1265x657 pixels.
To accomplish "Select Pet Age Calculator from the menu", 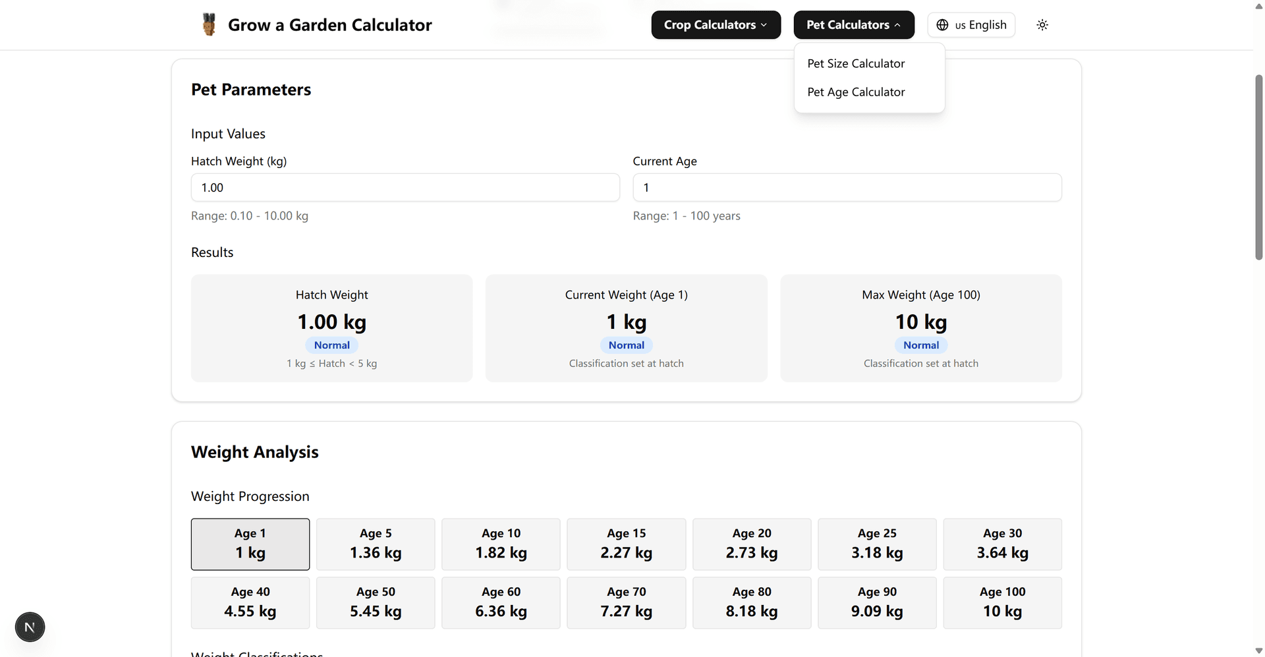I will point(856,92).
